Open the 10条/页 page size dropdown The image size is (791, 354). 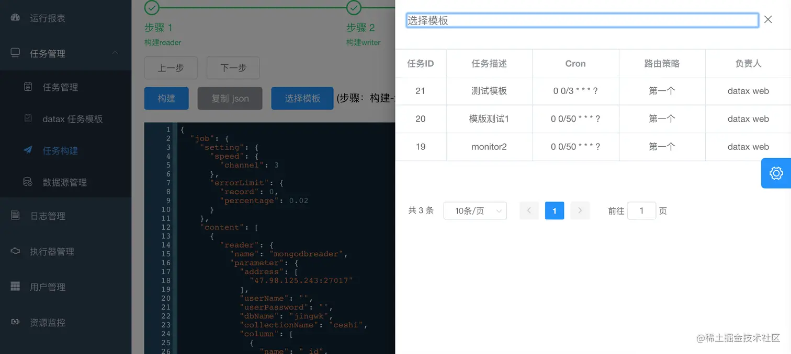[475, 210]
